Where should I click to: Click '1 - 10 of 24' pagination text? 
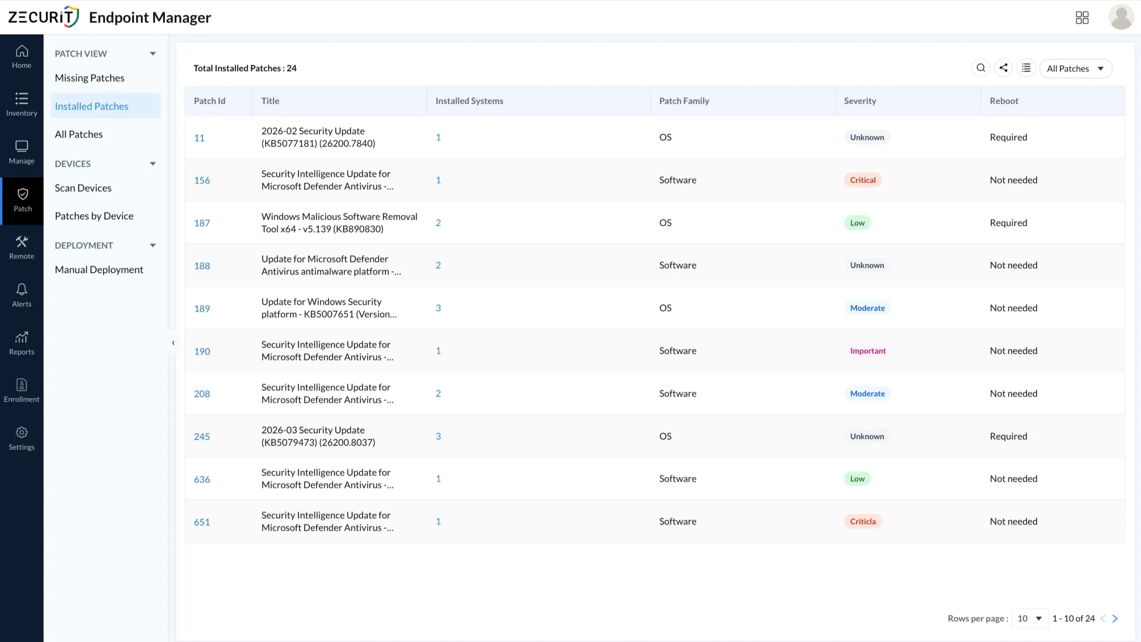click(x=1073, y=618)
